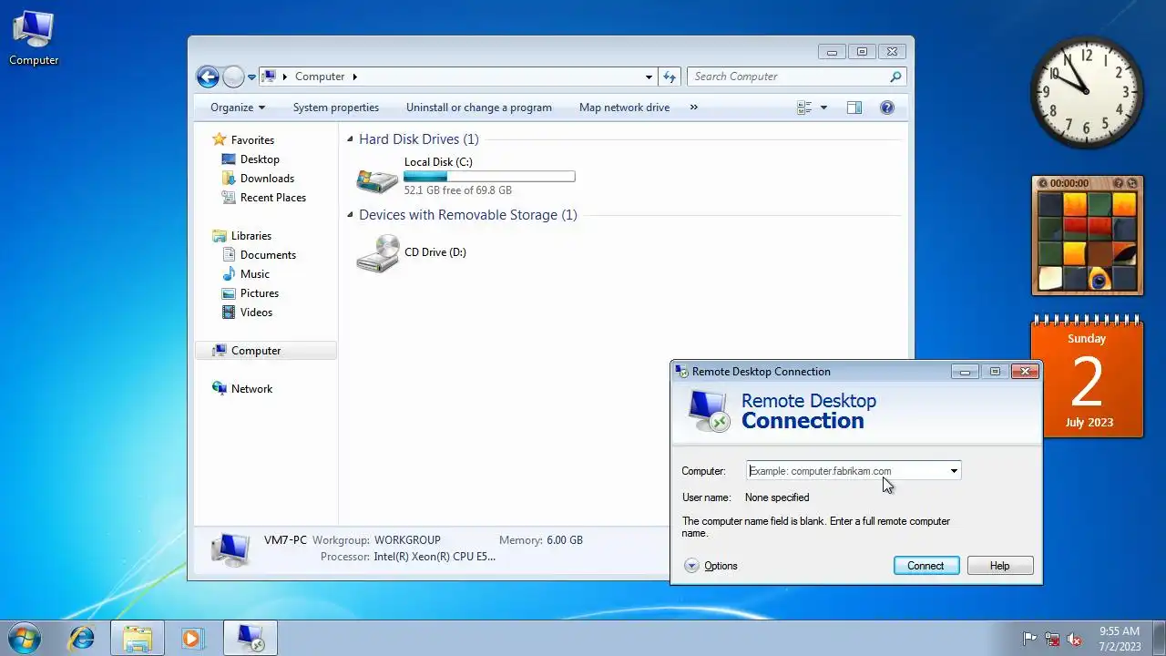Image resolution: width=1166 pixels, height=656 pixels.
Task: Click the network status tray icon
Action: tap(1052, 639)
